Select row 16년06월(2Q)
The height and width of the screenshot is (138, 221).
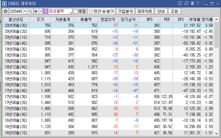pos(108,126)
